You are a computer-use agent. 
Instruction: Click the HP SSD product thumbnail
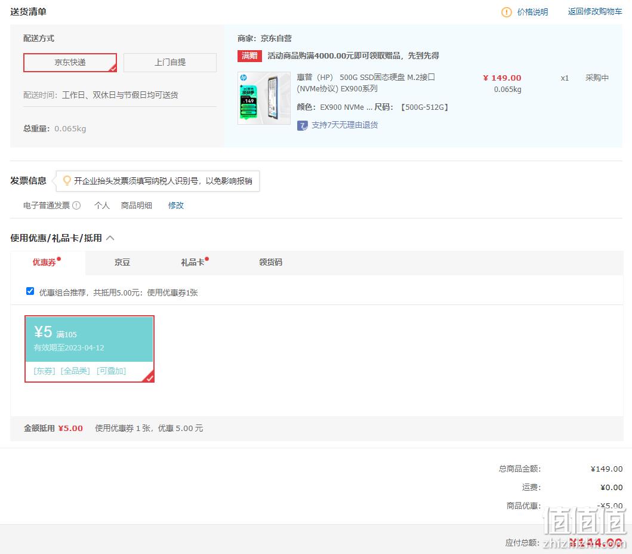[x=264, y=98]
